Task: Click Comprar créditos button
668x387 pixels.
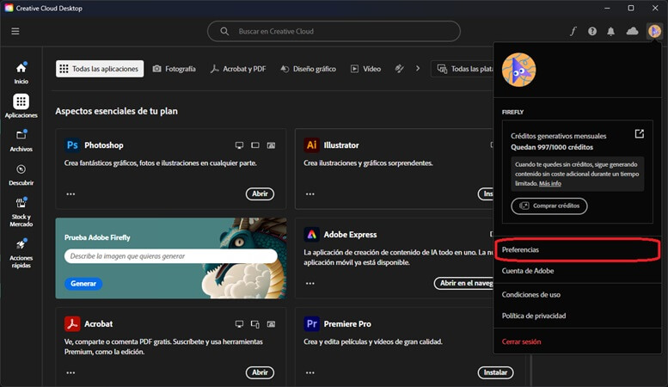Action: coord(549,206)
